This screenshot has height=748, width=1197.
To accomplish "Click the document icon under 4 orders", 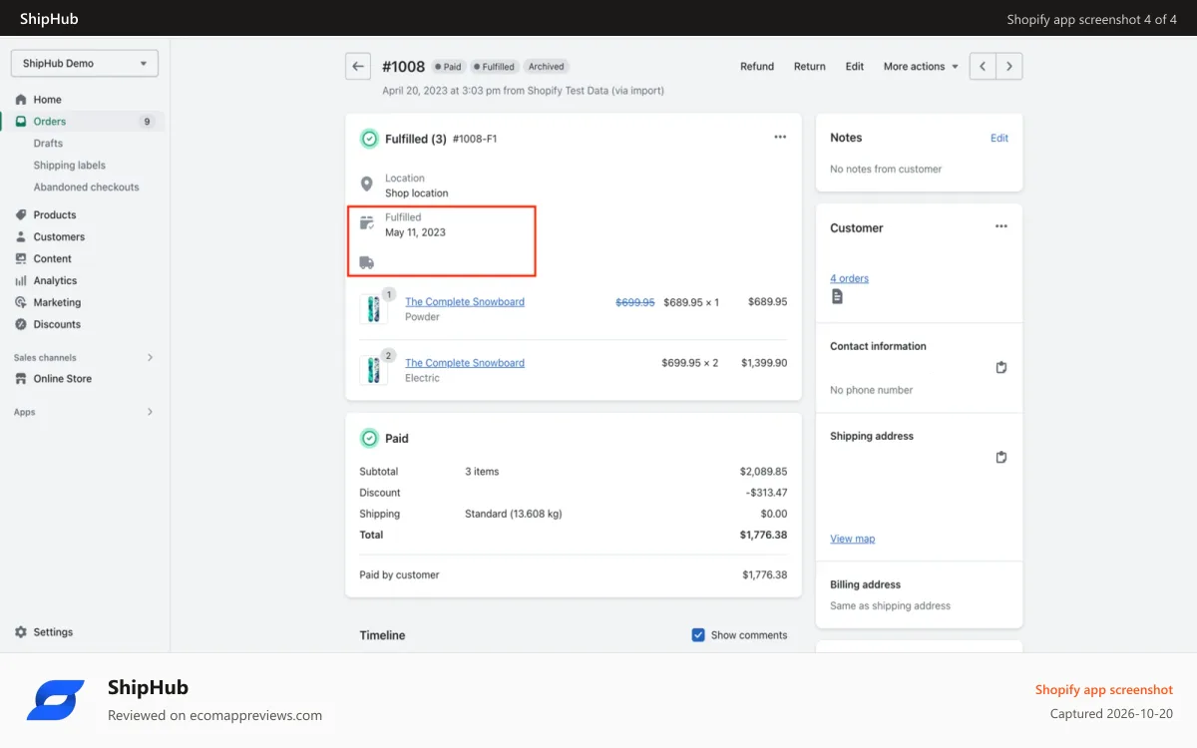I will 837,297.
